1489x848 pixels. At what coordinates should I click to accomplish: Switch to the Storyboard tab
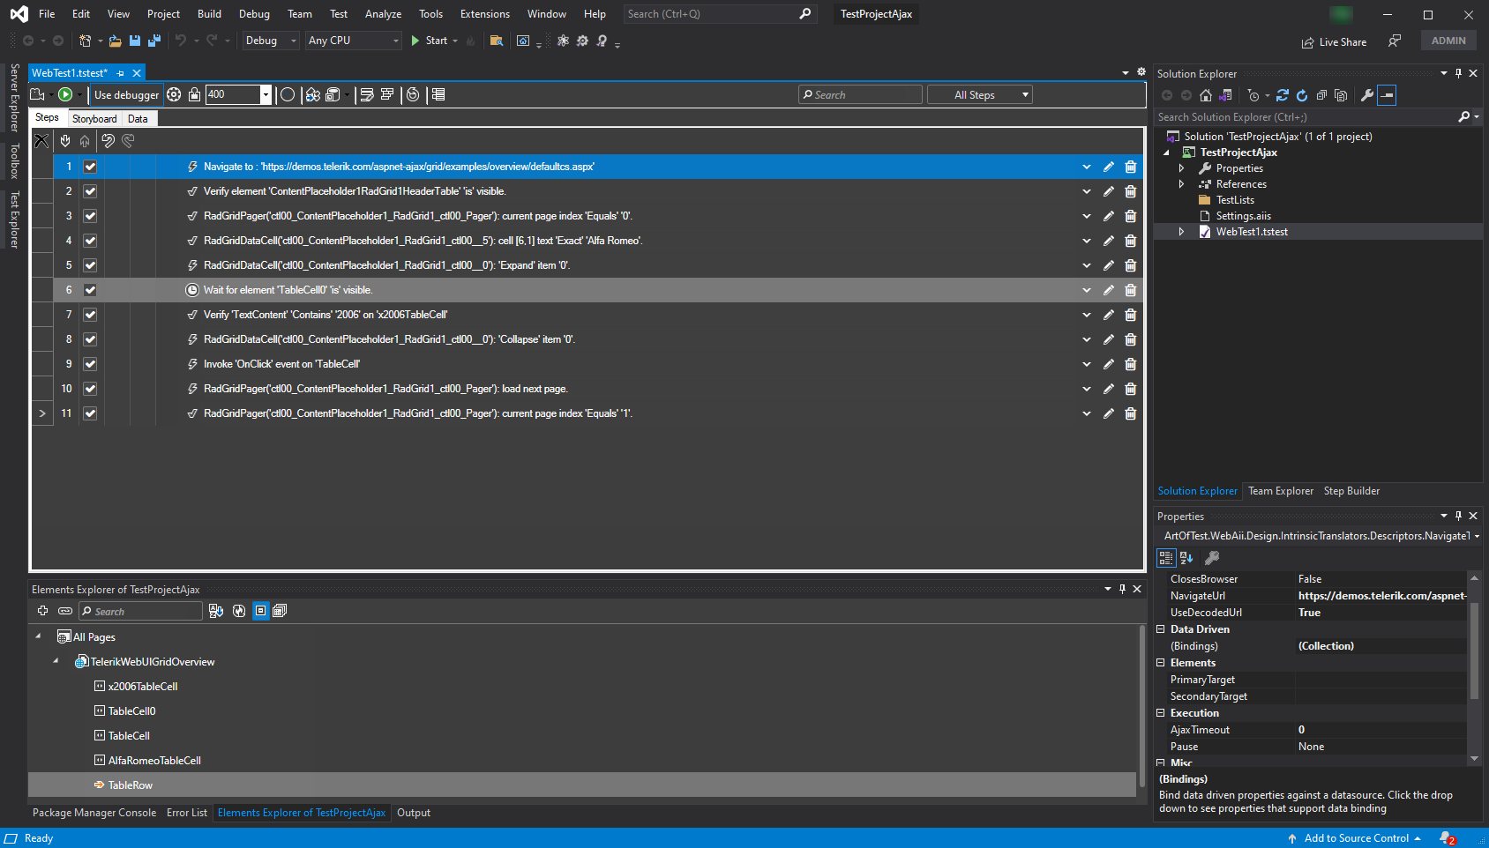pos(94,119)
